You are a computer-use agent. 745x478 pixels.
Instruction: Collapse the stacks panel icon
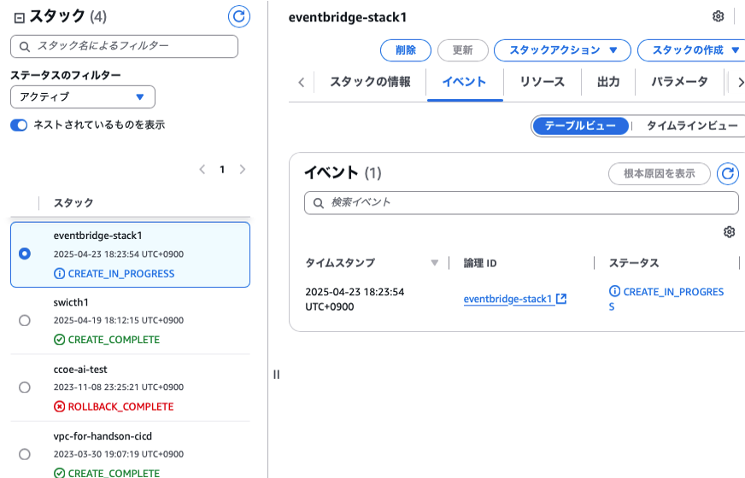pyautogui.click(x=19, y=16)
